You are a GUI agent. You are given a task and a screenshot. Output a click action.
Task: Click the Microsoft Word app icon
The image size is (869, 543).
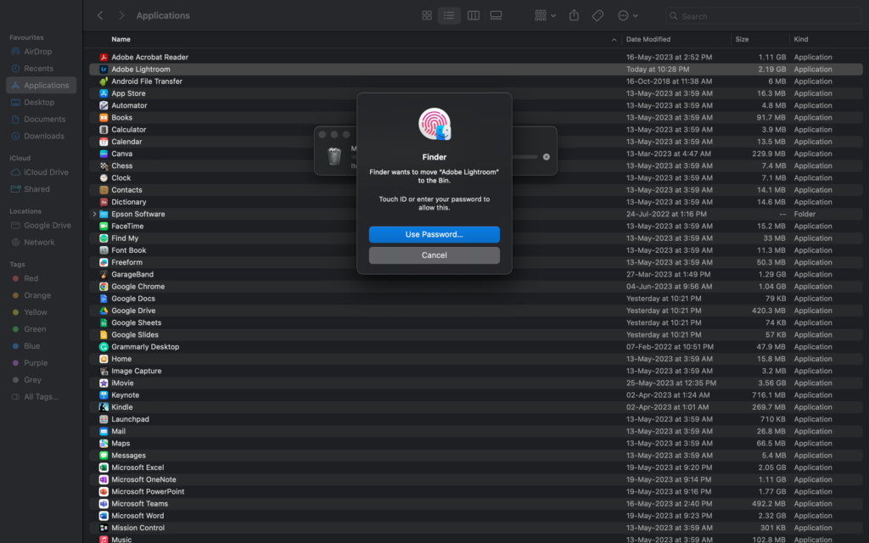click(x=104, y=516)
